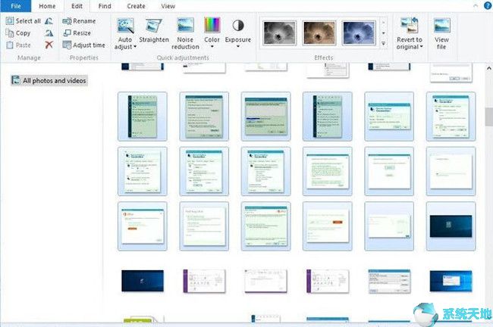Switch to the Find tab

104,6
